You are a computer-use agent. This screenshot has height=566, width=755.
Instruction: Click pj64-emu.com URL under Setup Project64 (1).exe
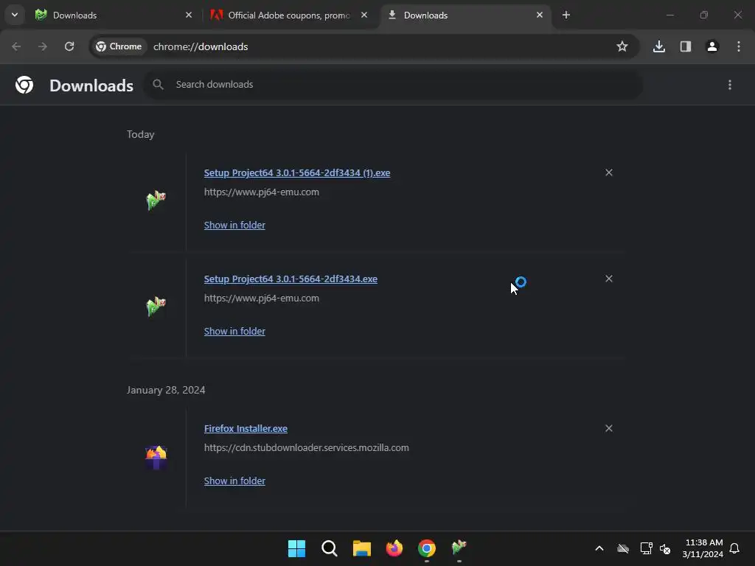pyautogui.click(x=262, y=192)
